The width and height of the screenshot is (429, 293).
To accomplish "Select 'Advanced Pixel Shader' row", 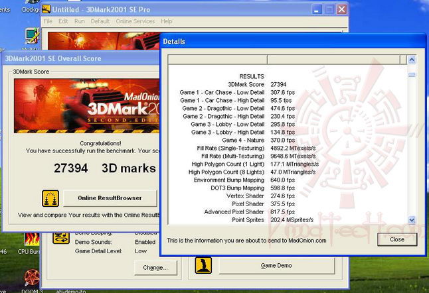I will (x=288, y=211).
